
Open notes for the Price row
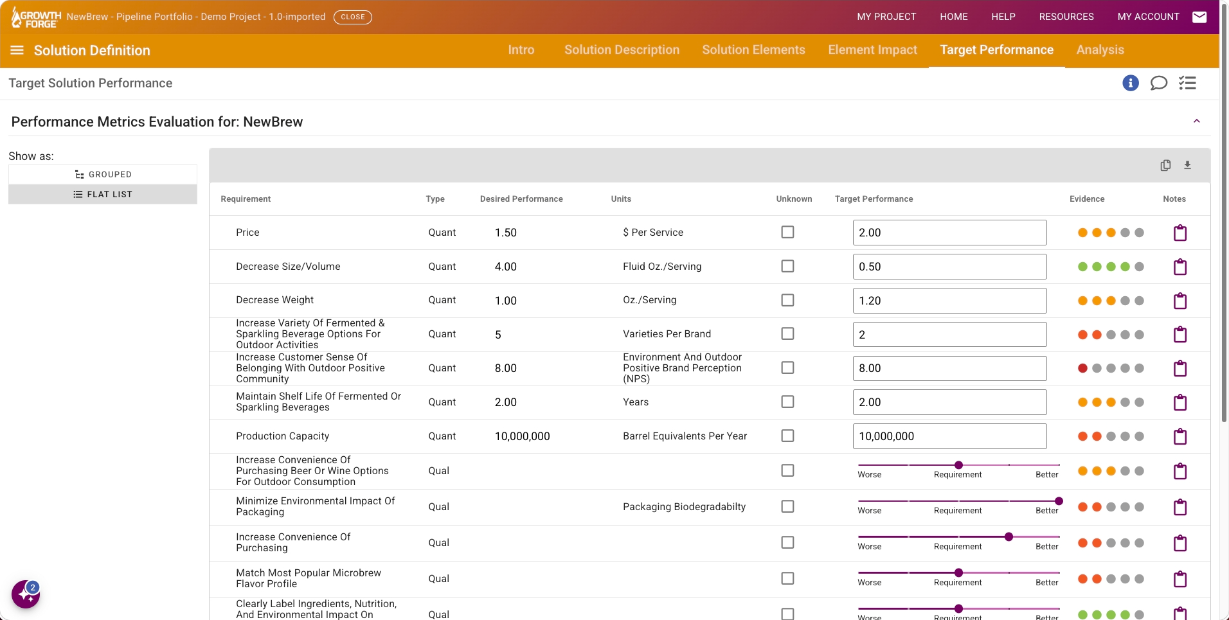tap(1180, 233)
